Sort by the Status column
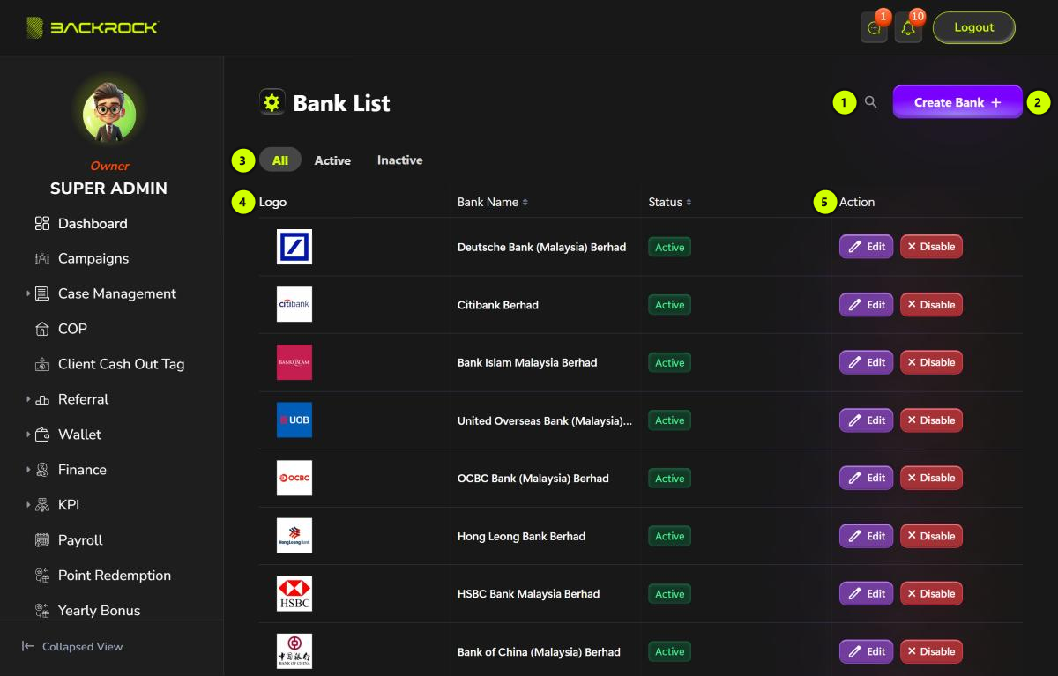1058x676 pixels. [669, 202]
